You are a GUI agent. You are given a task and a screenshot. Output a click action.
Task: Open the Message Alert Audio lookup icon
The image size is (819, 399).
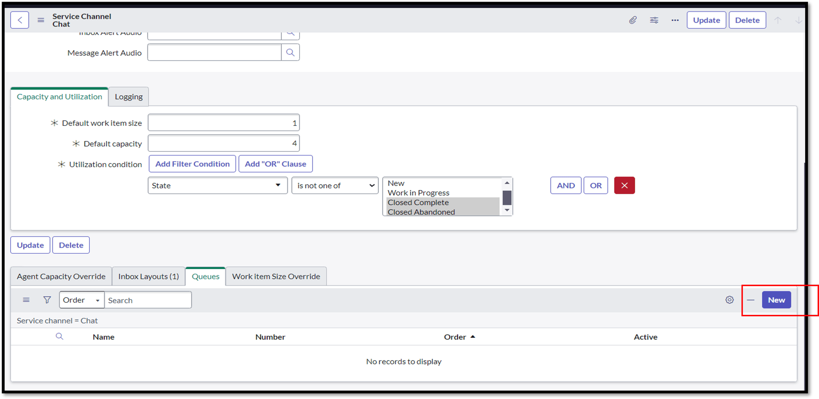coord(290,52)
